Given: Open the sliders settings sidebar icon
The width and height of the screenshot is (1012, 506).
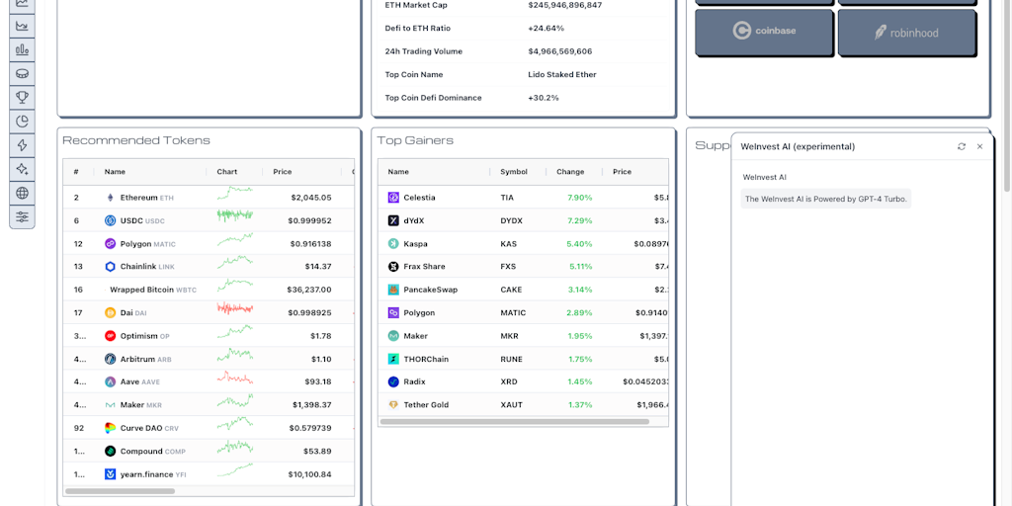Looking at the screenshot, I should pos(22,216).
